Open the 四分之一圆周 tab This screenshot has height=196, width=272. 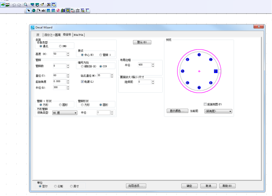coord(52,35)
